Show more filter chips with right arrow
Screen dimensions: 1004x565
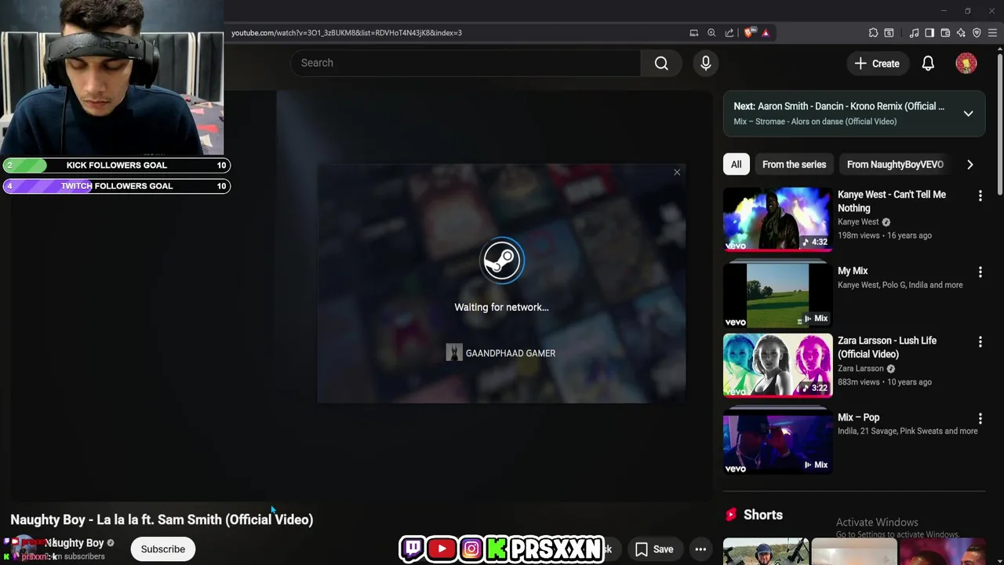pos(969,165)
